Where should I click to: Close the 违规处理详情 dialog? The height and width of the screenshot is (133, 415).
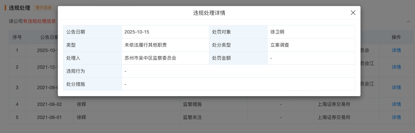[353, 13]
